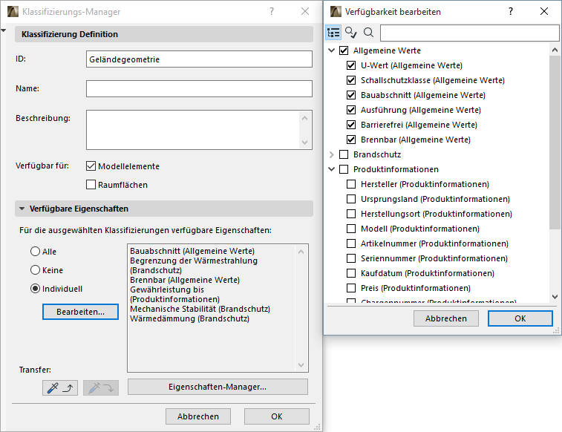This screenshot has height=432, width=562.
Task: Uncheck U-Wert (Allgemeine Werte)
Action: [351, 65]
